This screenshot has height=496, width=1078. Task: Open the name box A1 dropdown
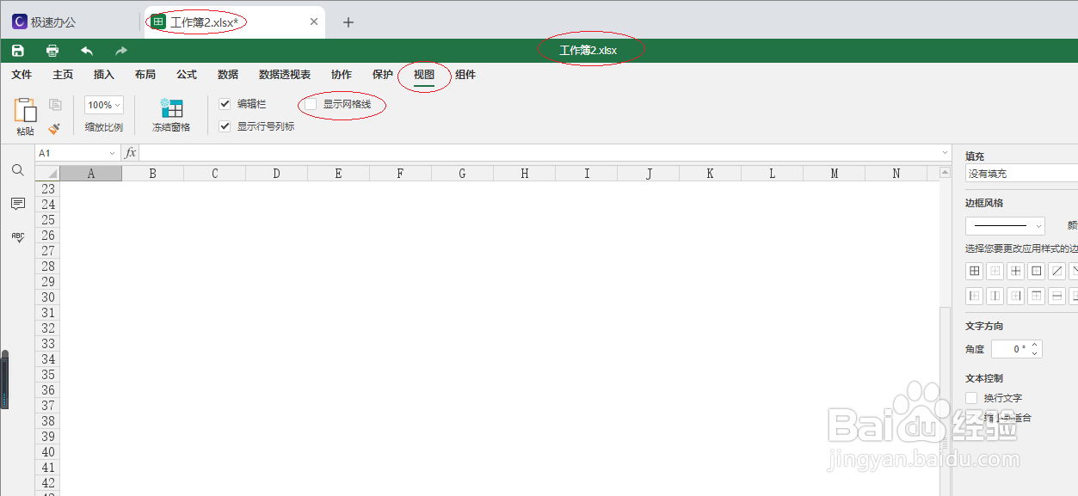[112, 153]
